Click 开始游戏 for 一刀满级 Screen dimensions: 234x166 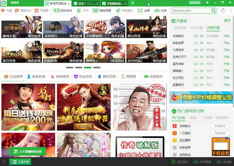220,133
